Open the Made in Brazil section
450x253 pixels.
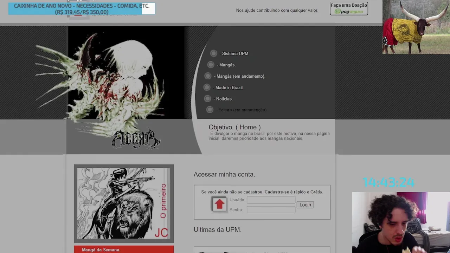(x=228, y=87)
